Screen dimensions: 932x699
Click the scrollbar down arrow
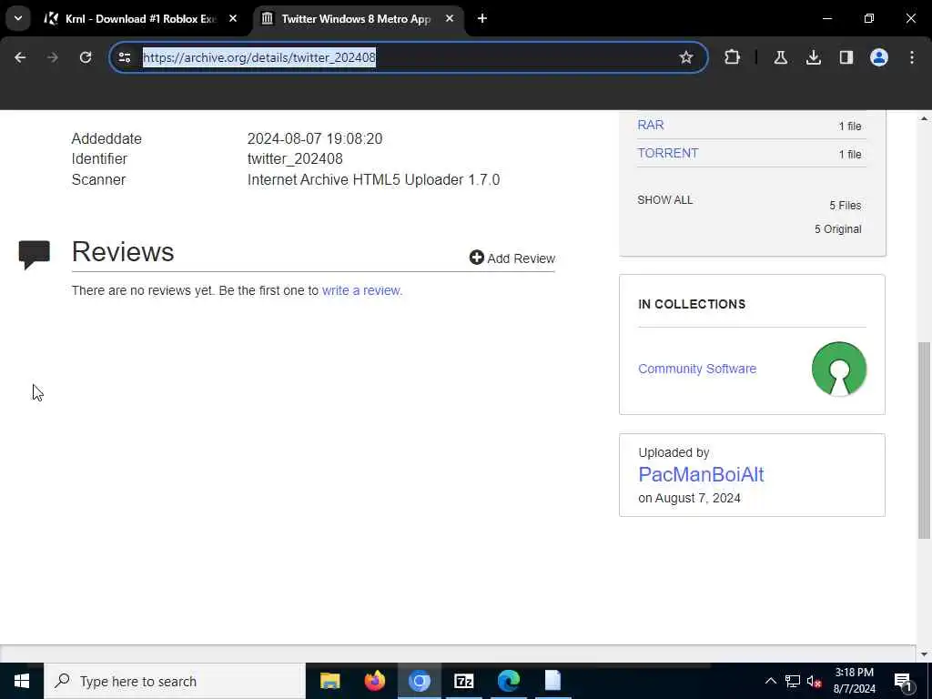pyautogui.click(x=924, y=654)
